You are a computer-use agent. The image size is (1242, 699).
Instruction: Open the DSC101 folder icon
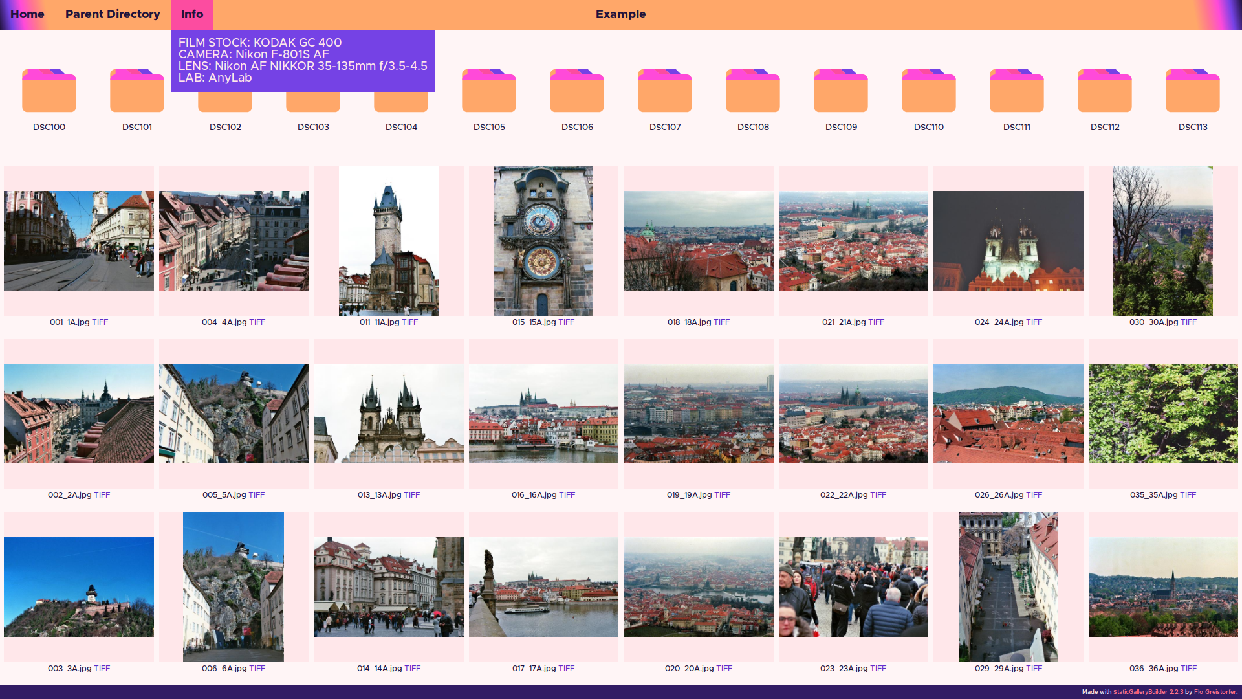point(137,91)
